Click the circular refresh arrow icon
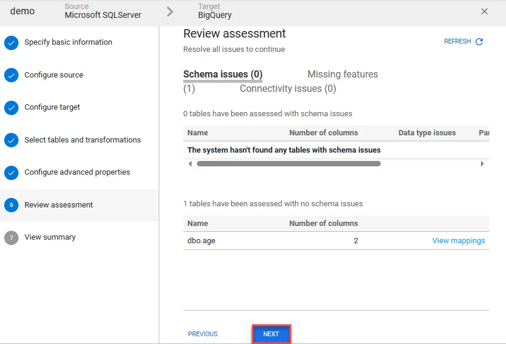Screen dimensions: 506x344 pyautogui.click(x=479, y=42)
